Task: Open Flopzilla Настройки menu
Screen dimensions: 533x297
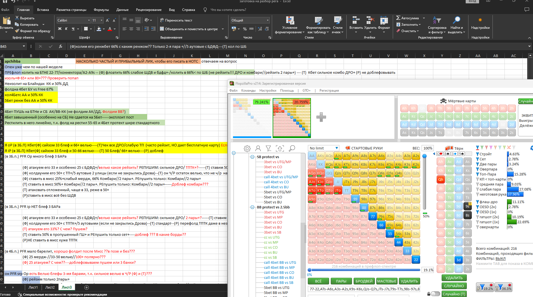Action: pos(268,91)
